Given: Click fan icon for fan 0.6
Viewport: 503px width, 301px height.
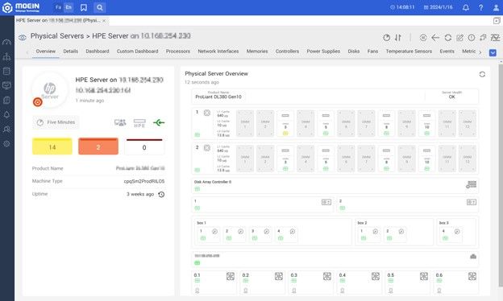Looking at the screenshot, I should [472, 276].
